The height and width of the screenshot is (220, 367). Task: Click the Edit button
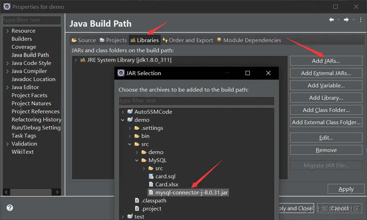(x=326, y=138)
